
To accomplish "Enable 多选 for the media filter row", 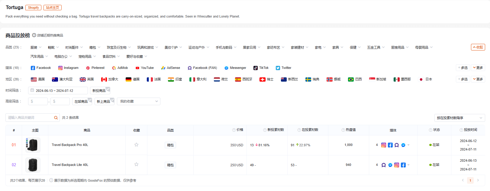I will tap(463, 68).
